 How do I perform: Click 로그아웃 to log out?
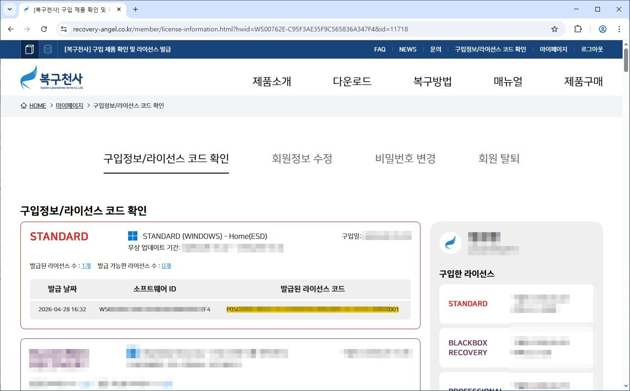coord(592,49)
